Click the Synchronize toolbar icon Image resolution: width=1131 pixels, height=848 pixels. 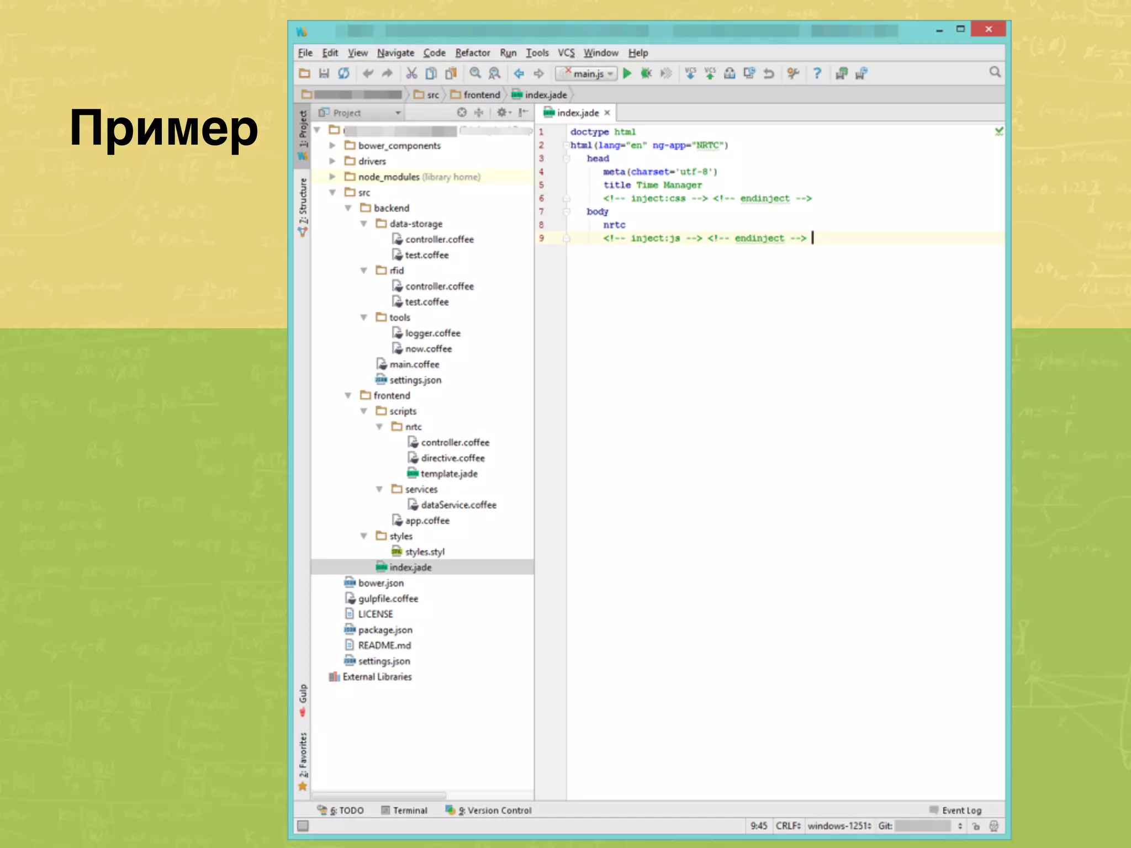343,73
